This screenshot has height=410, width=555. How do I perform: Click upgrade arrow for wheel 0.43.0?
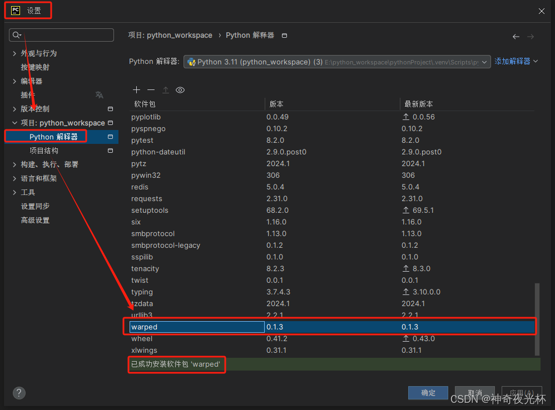pos(406,338)
